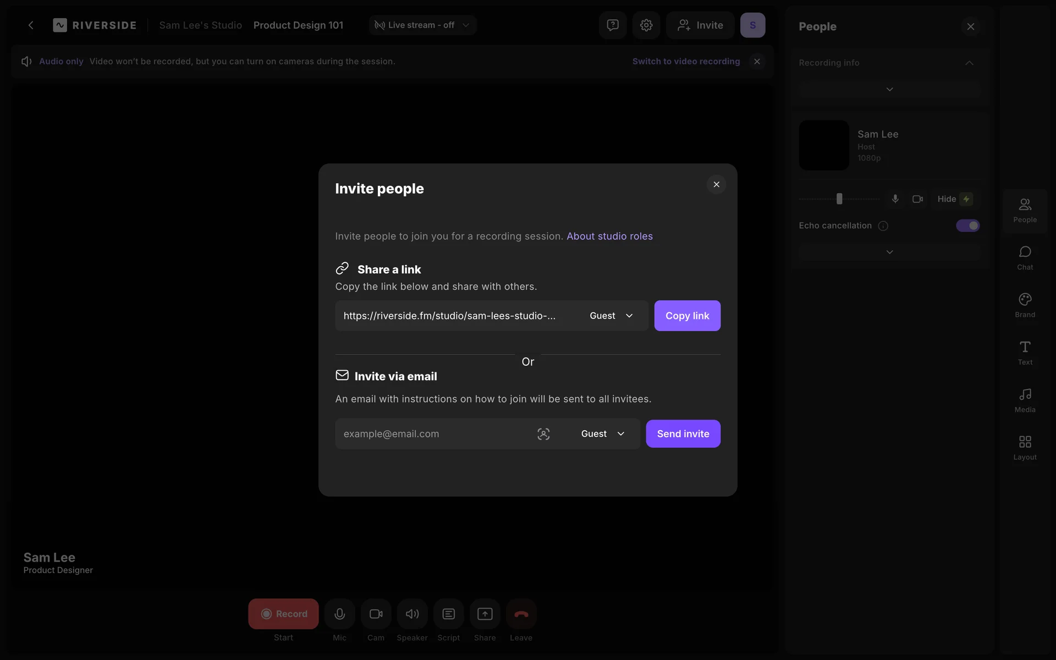Open the Script teleprompter tool
Image resolution: width=1056 pixels, height=660 pixels.
point(448,614)
